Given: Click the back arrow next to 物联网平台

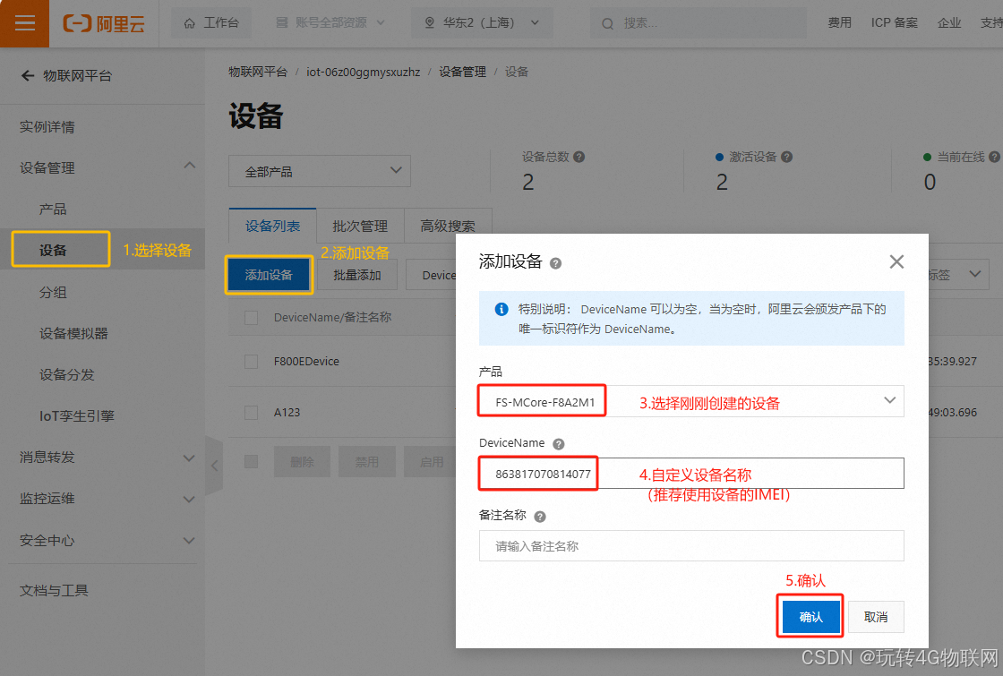Looking at the screenshot, I should [28, 75].
